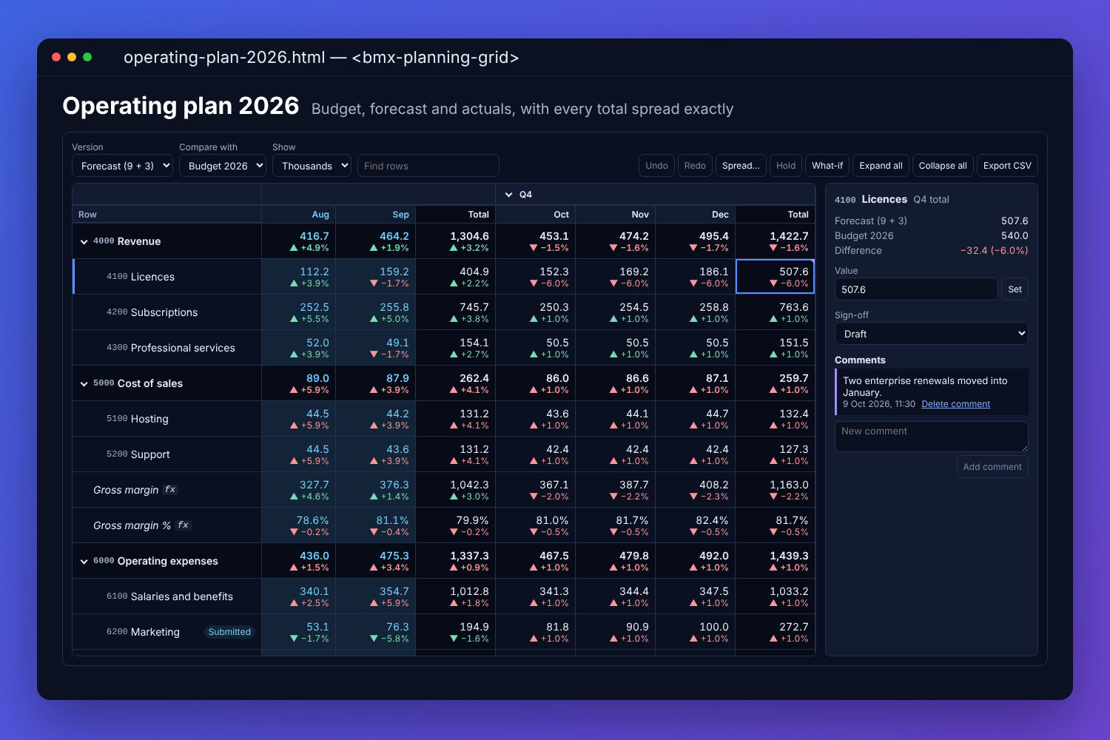The image size is (1110, 740).
Task: Click the fx badge on Gross margin %
Action: point(183,525)
